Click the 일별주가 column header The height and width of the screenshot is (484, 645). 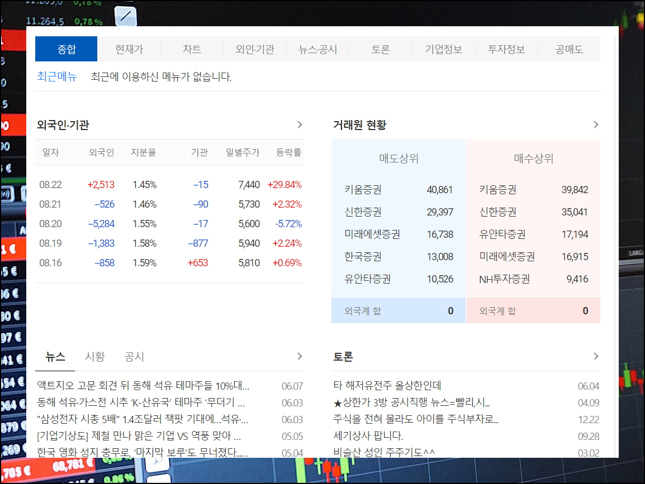(243, 152)
